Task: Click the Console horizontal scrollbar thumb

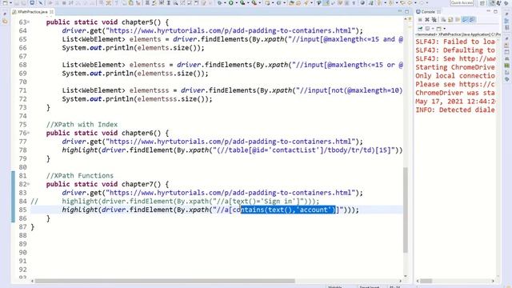Action: pyautogui.click(x=426, y=281)
